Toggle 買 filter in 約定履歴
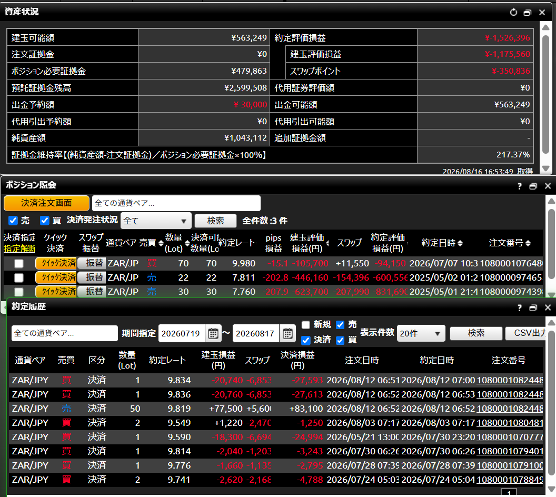The height and width of the screenshot is (497, 556). click(x=340, y=340)
